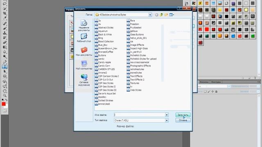Screen dimensions: 262x147
Task: Open Мой компьютер in places bar
Action: point(84,65)
